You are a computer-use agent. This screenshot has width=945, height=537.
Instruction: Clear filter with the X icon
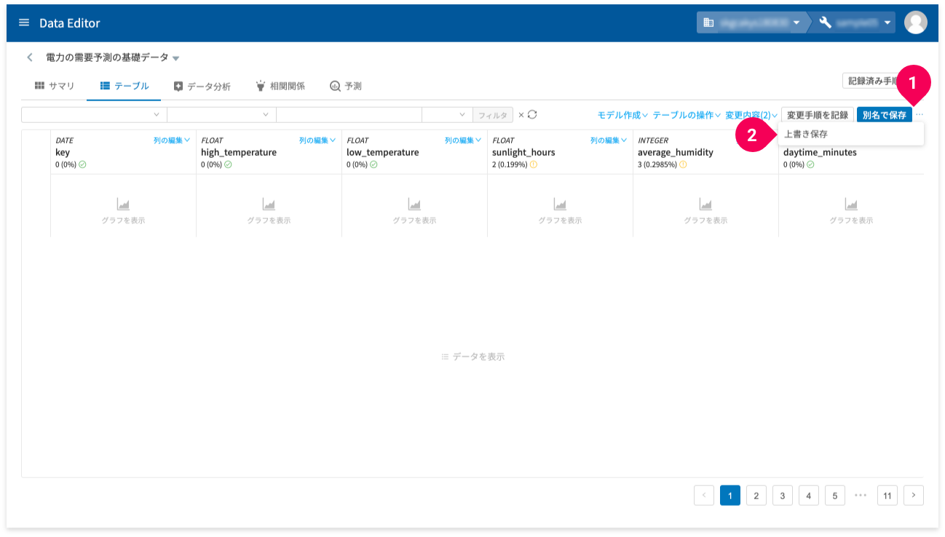pyautogui.click(x=521, y=115)
